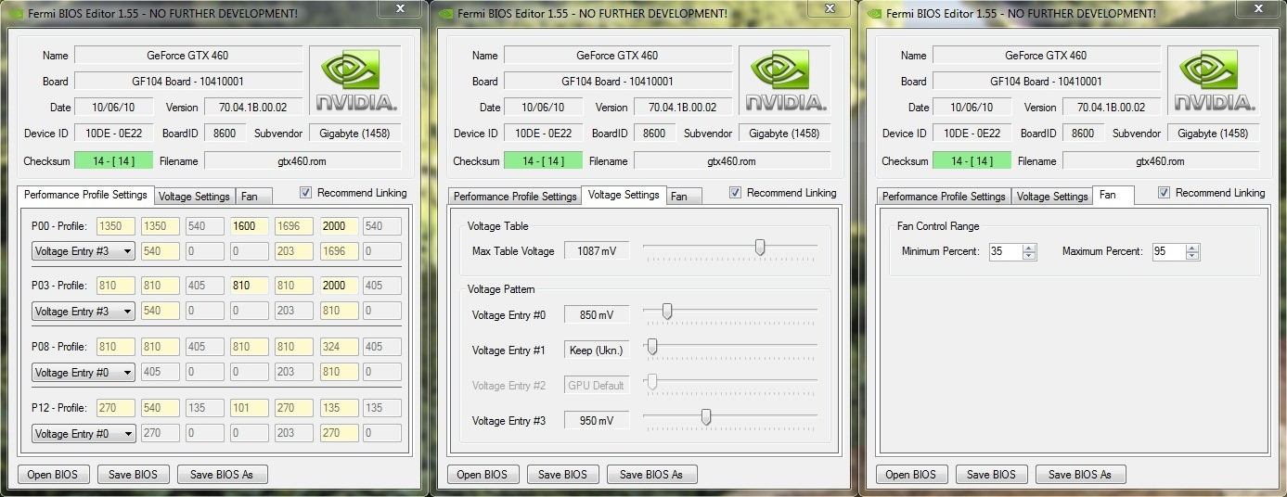Click the Board GF104 field in left window

click(188, 82)
